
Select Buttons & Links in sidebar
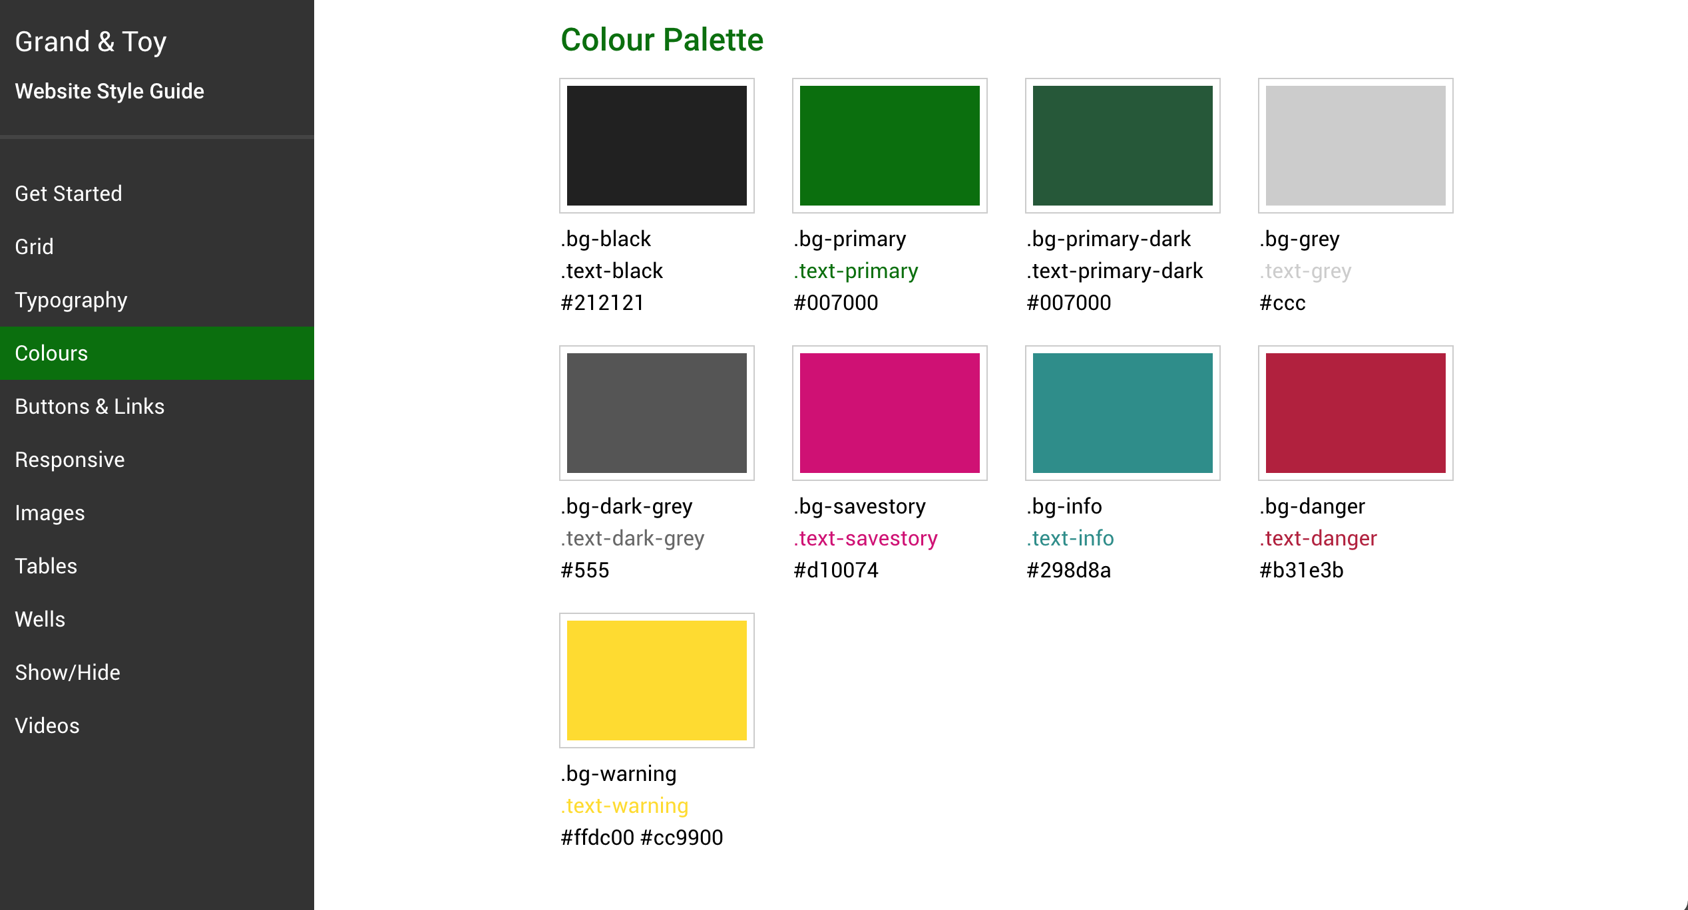point(90,406)
